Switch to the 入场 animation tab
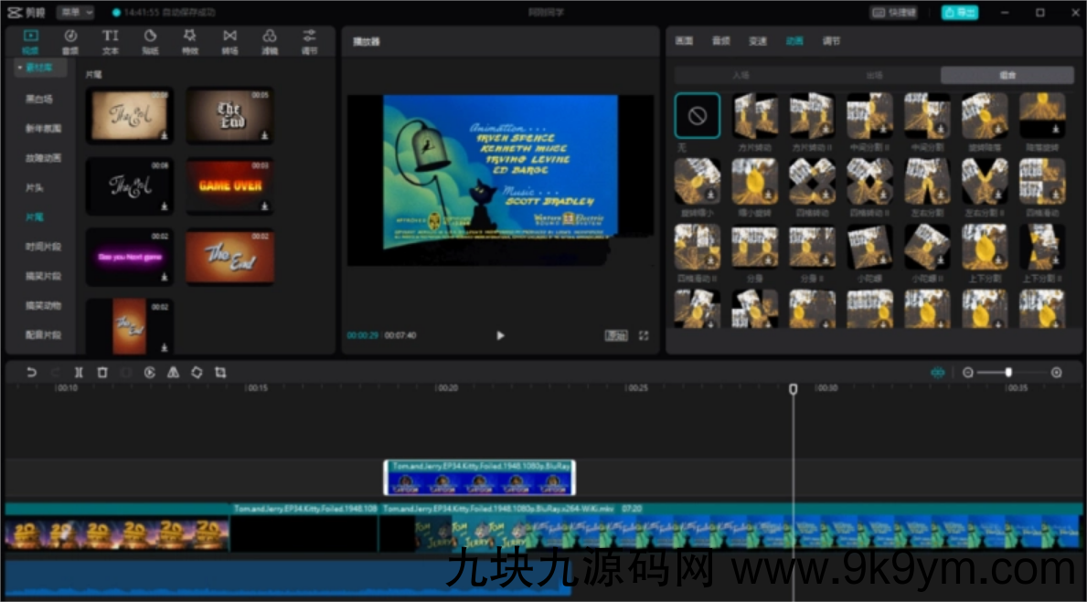Screen dimensions: 1087x602 click(741, 76)
